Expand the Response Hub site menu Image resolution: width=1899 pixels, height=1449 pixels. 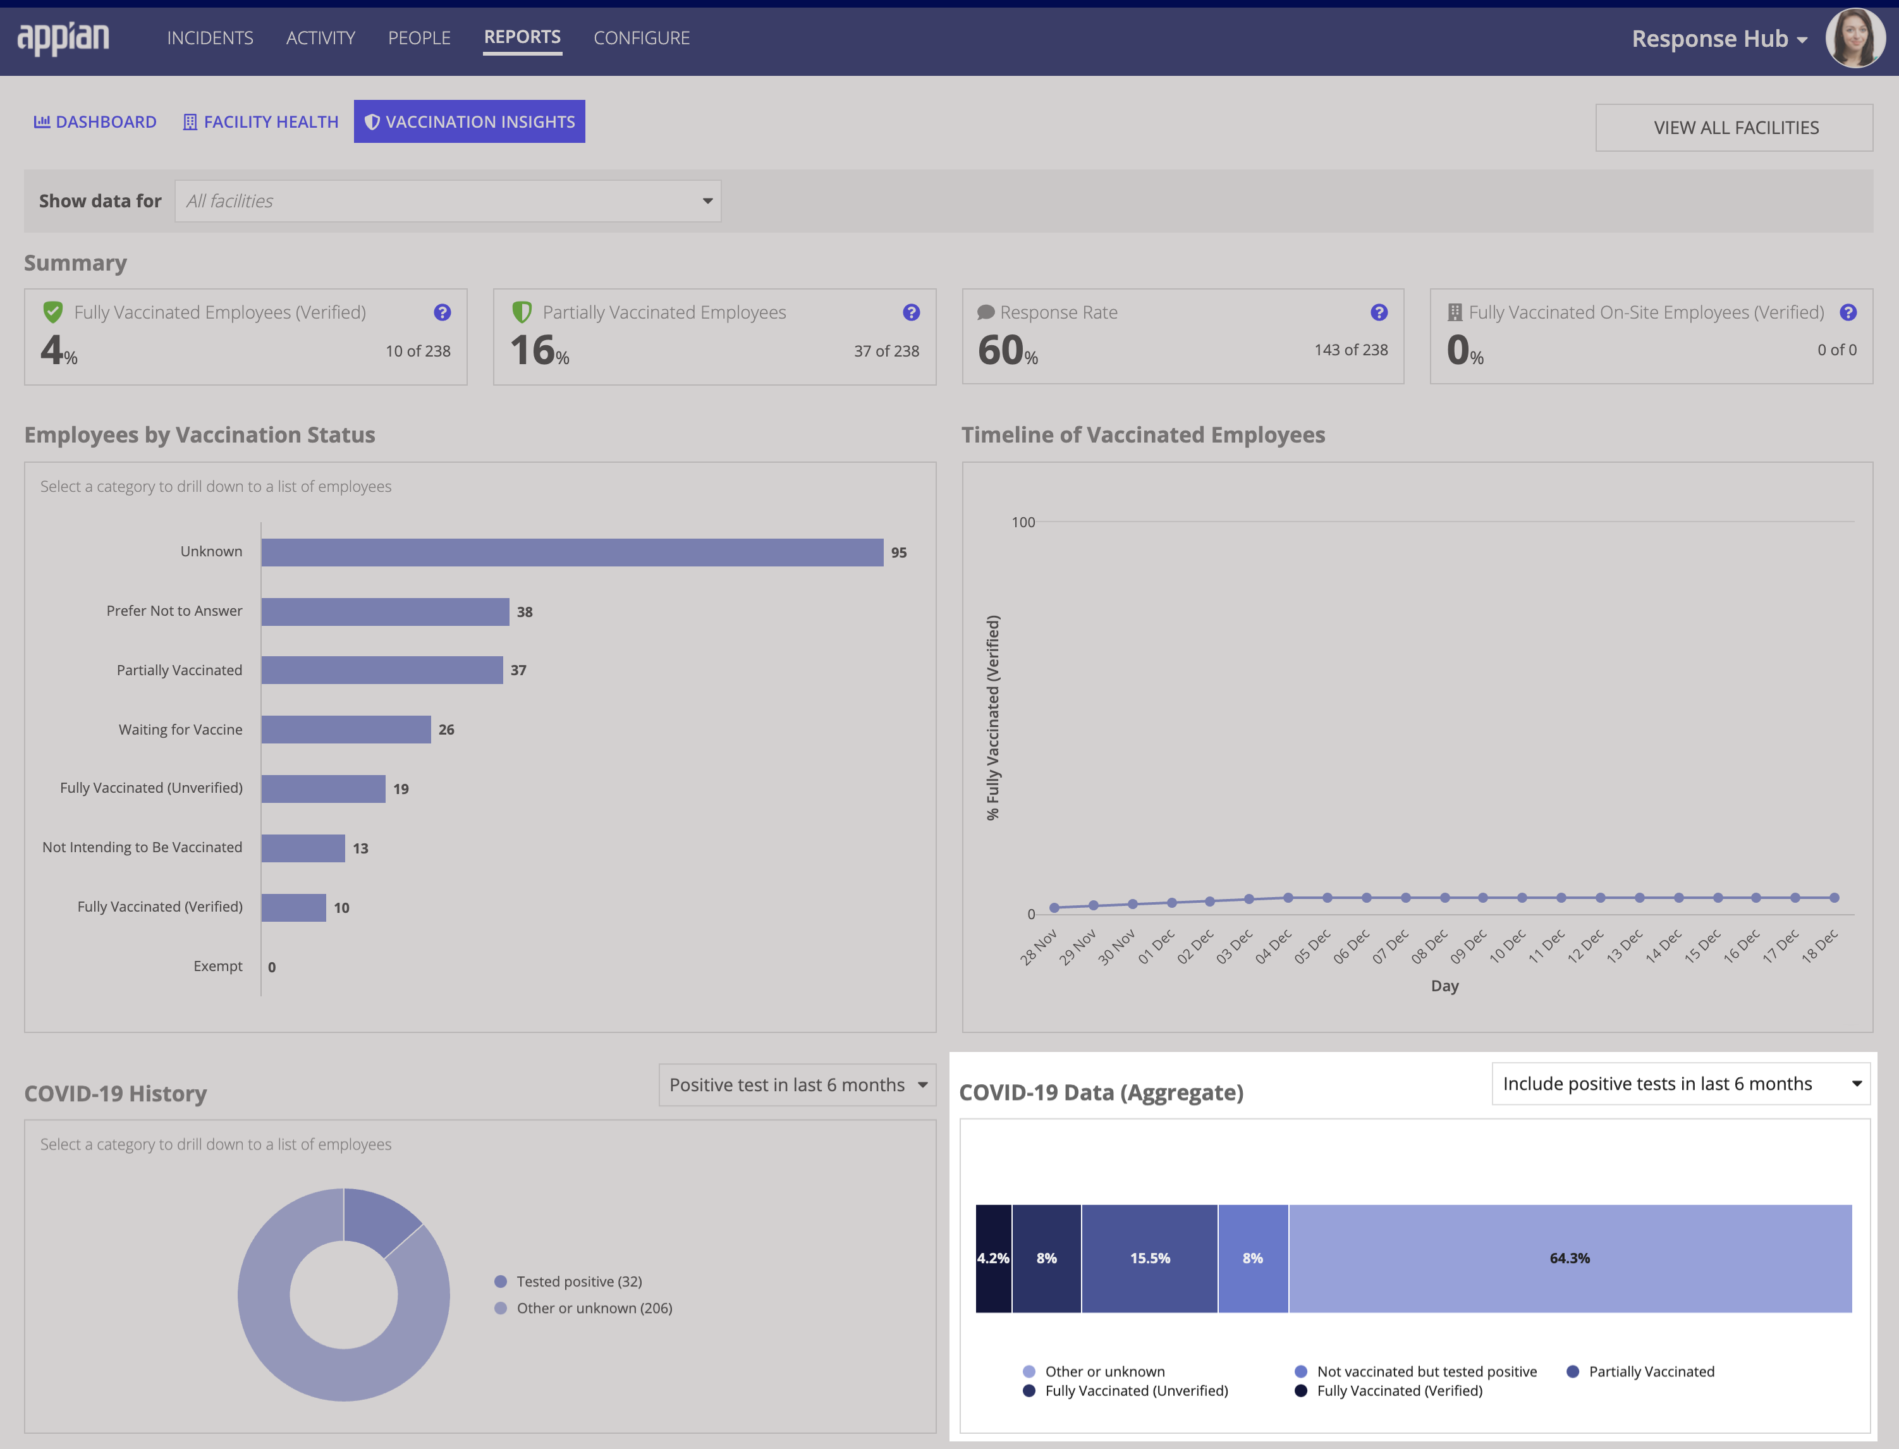coord(1719,39)
